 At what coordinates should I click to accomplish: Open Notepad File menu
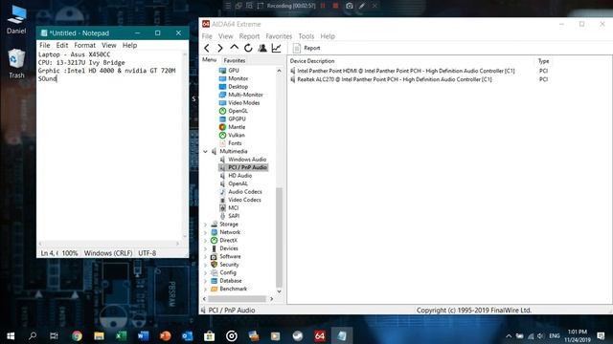click(45, 45)
